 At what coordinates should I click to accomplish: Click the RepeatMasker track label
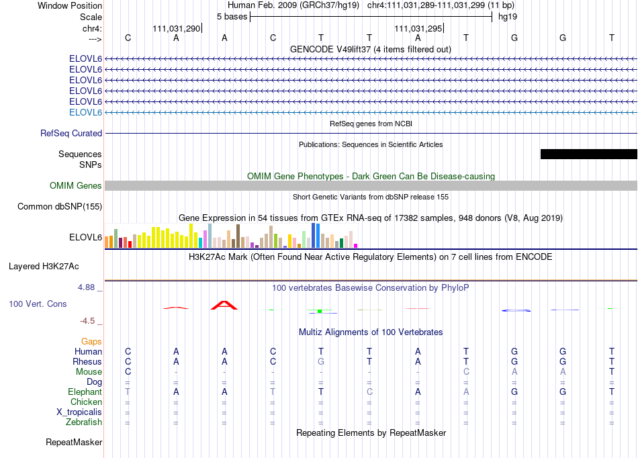tap(74, 442)
